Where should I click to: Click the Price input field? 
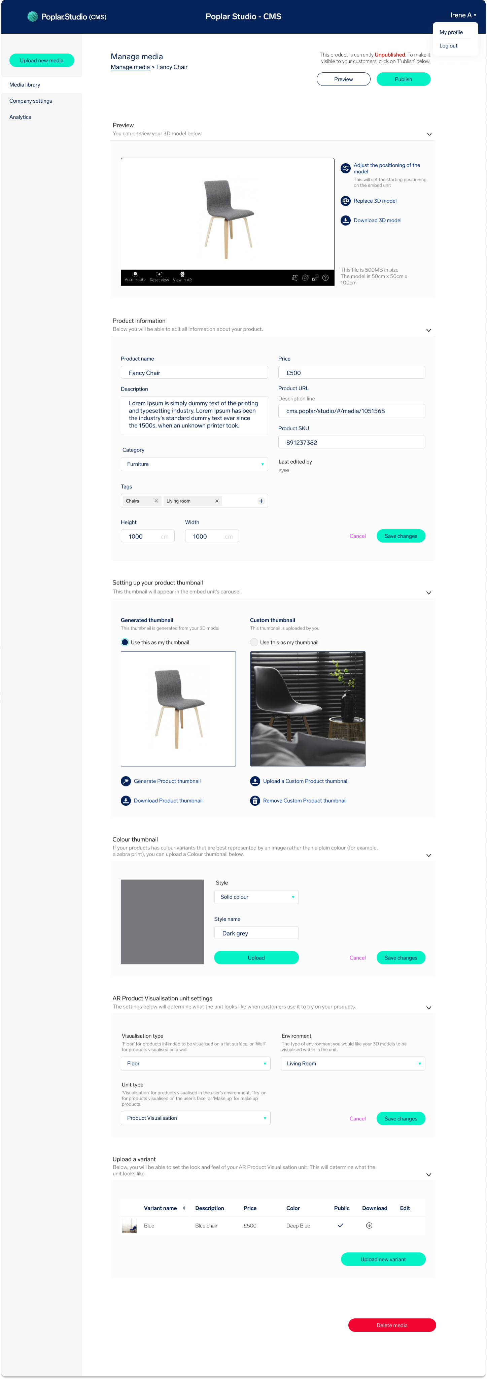point(352,373)
